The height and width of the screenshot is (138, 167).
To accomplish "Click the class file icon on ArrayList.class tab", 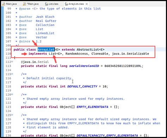I will pos(66,4).
